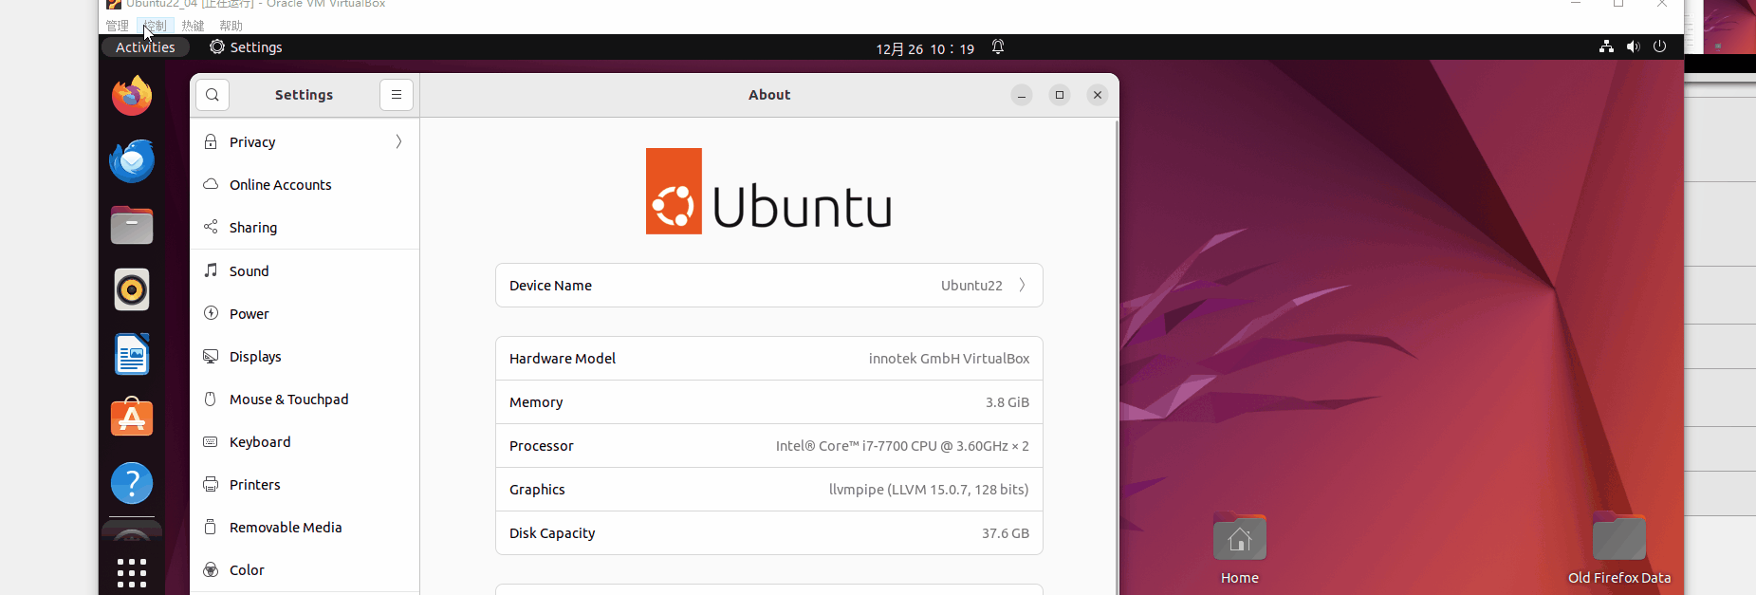Click the Hardware Model row

[x=769, y=359]
